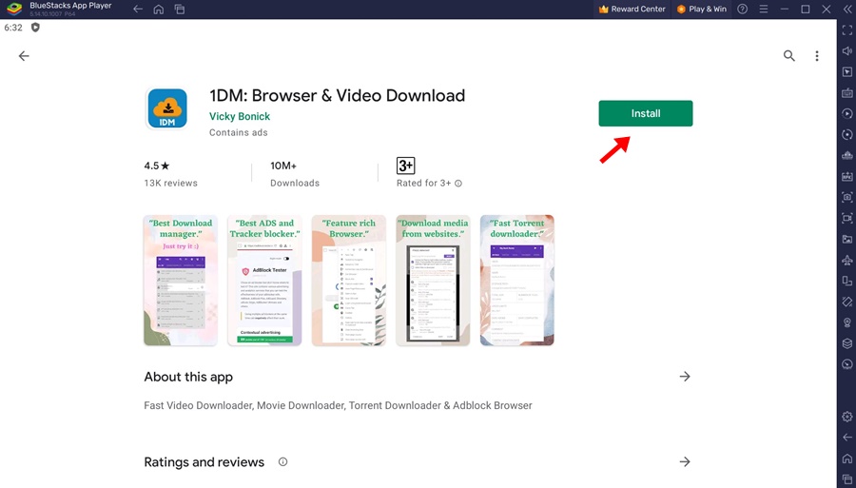
Task: Open the 'Best Download manager' screenshot
Action: (x=181, y=280)
